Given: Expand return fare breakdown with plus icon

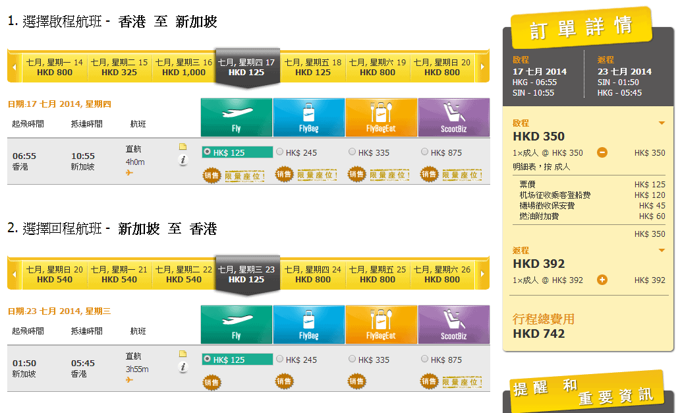Looking at the screenshot, I should click(x=602, y=280).
